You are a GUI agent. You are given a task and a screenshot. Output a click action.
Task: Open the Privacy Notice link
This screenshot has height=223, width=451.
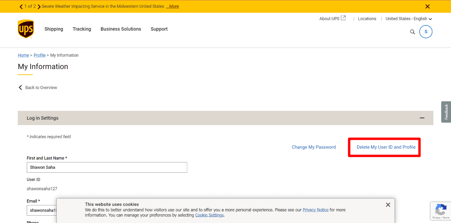pyautogui.click(x=316, y=210)
